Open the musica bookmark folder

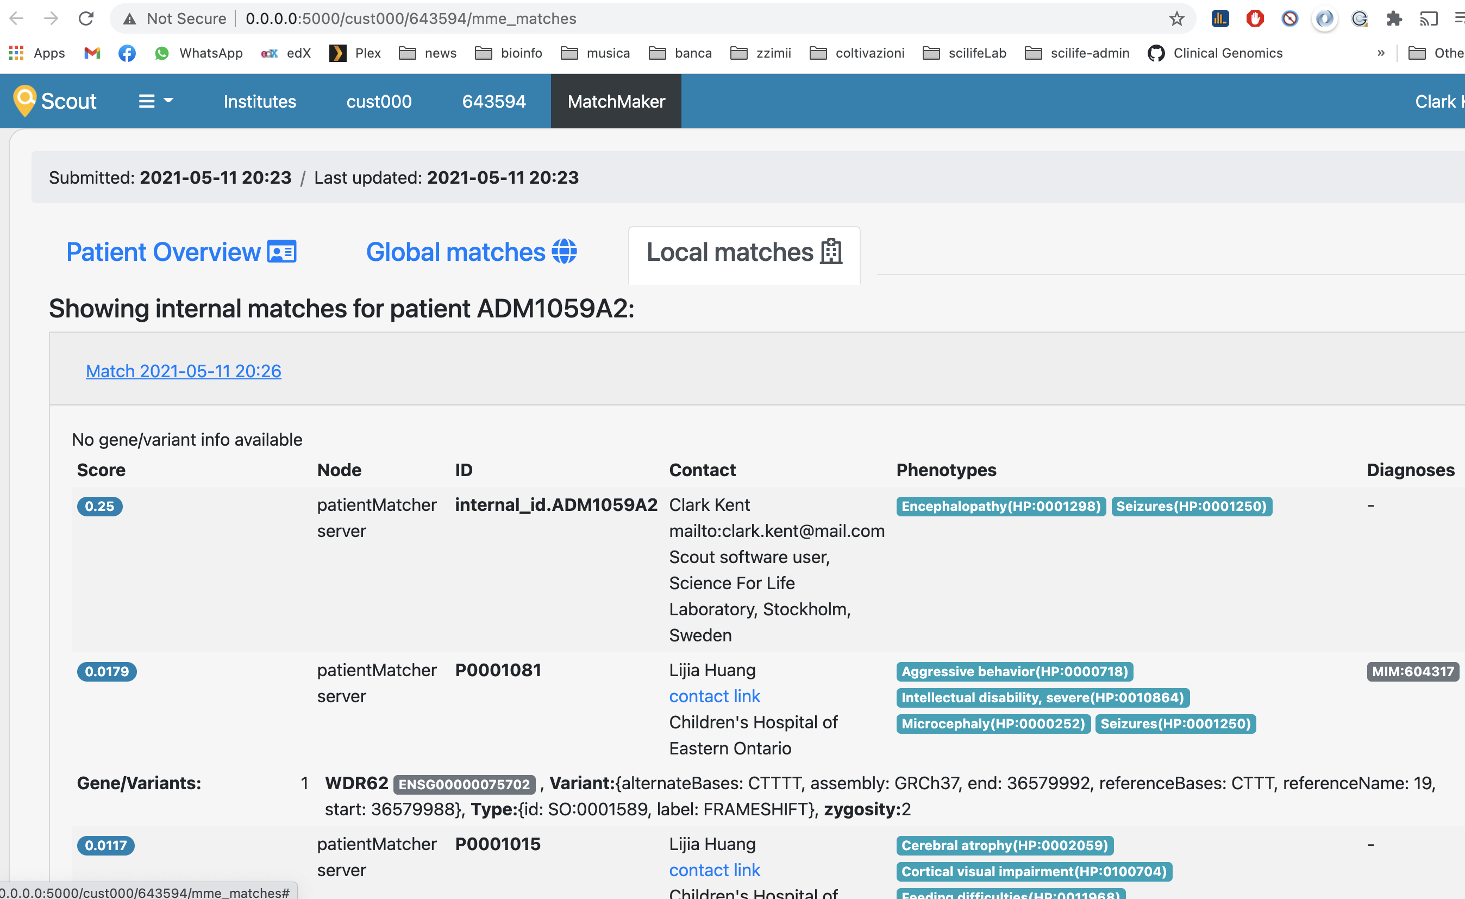click(595, 53)
